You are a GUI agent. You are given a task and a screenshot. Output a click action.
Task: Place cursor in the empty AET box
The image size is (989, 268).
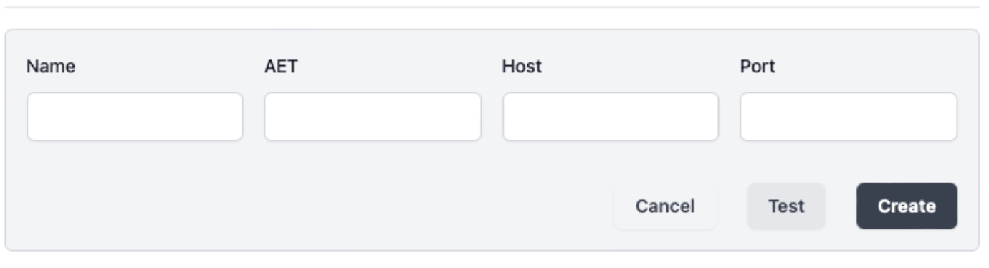click(x=373, y=117)
